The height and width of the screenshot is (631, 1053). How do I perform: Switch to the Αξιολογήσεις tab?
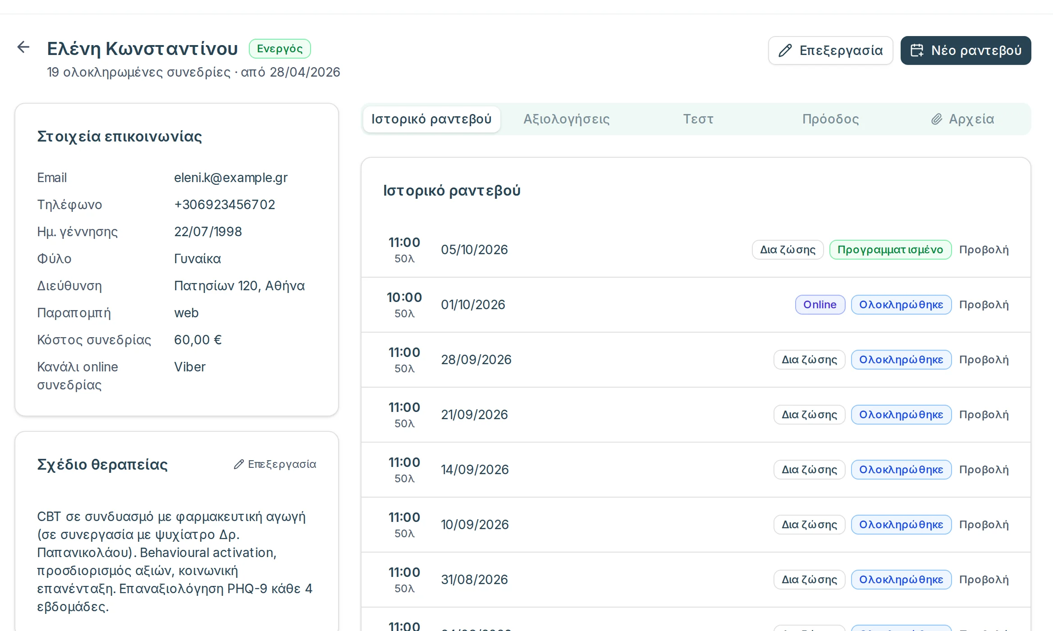[x=566, y=119]
